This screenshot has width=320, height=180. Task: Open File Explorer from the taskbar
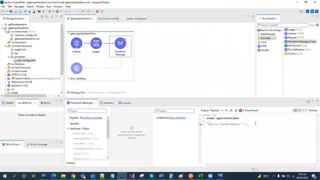coord(63,176)
